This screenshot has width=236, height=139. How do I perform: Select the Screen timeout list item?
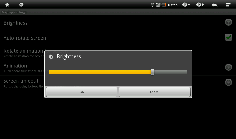(118, 83)
